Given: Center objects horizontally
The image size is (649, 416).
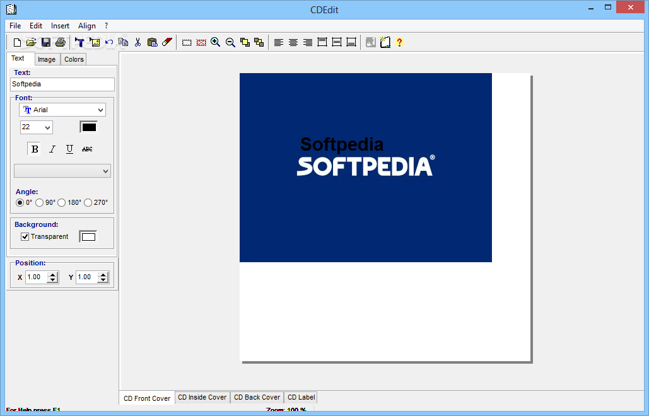Looking at the screenshot, I should [x=293, y=43].
